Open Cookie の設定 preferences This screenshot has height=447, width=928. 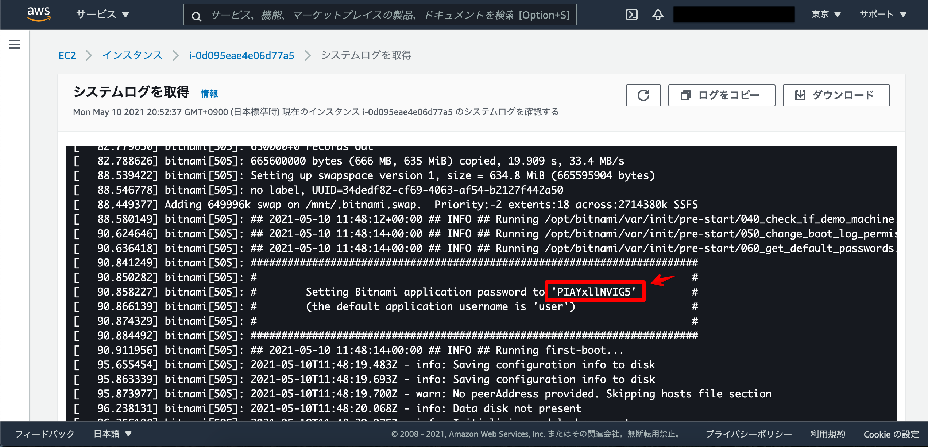coord(891,434)
